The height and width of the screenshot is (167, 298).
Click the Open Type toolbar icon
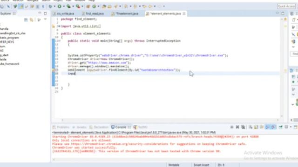click(104, 6)
